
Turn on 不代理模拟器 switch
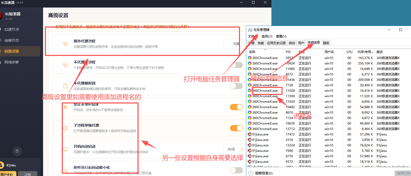(x=236, y=86)
